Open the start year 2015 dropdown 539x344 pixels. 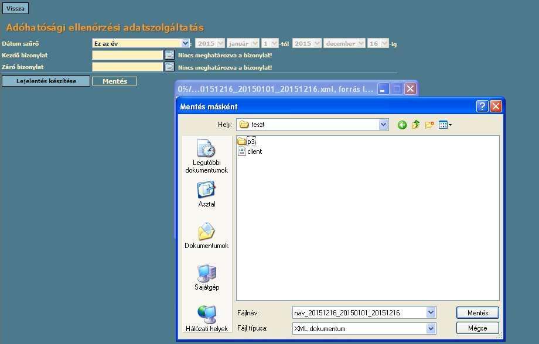click(210, 43)
